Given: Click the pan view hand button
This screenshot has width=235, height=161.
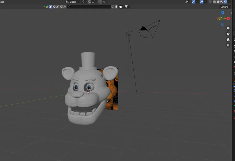Looking at the screenshot, I should [228, 34].
